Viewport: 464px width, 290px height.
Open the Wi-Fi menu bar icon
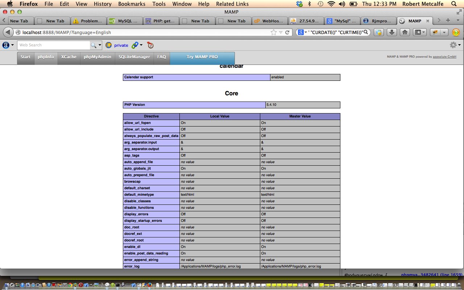click(x=331, y=4)
